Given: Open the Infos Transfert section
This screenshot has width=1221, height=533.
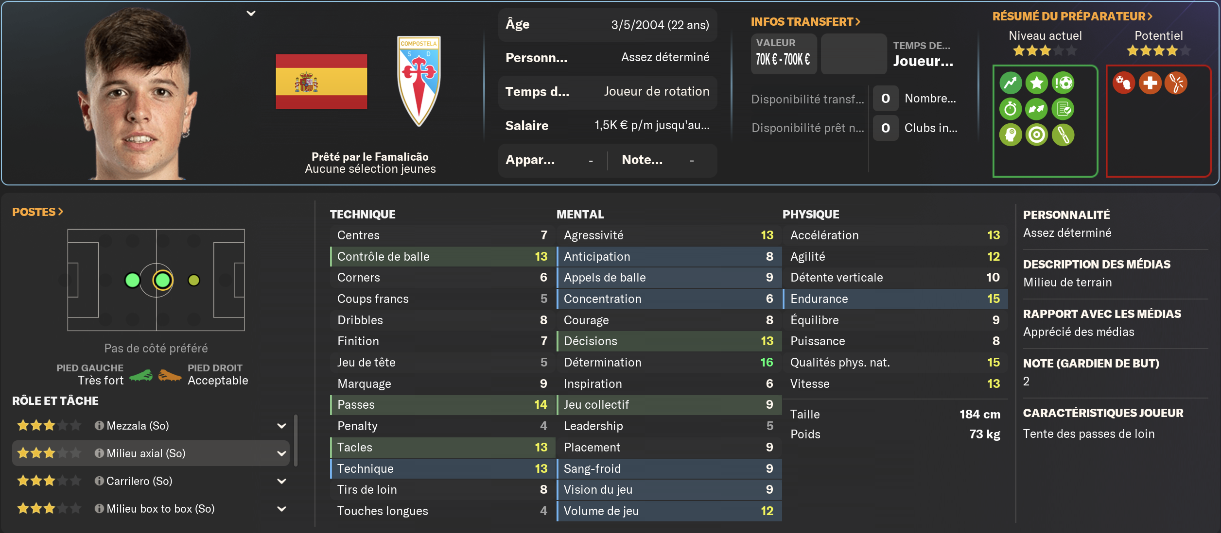Looking at the screenshot, I should point(805,22).
